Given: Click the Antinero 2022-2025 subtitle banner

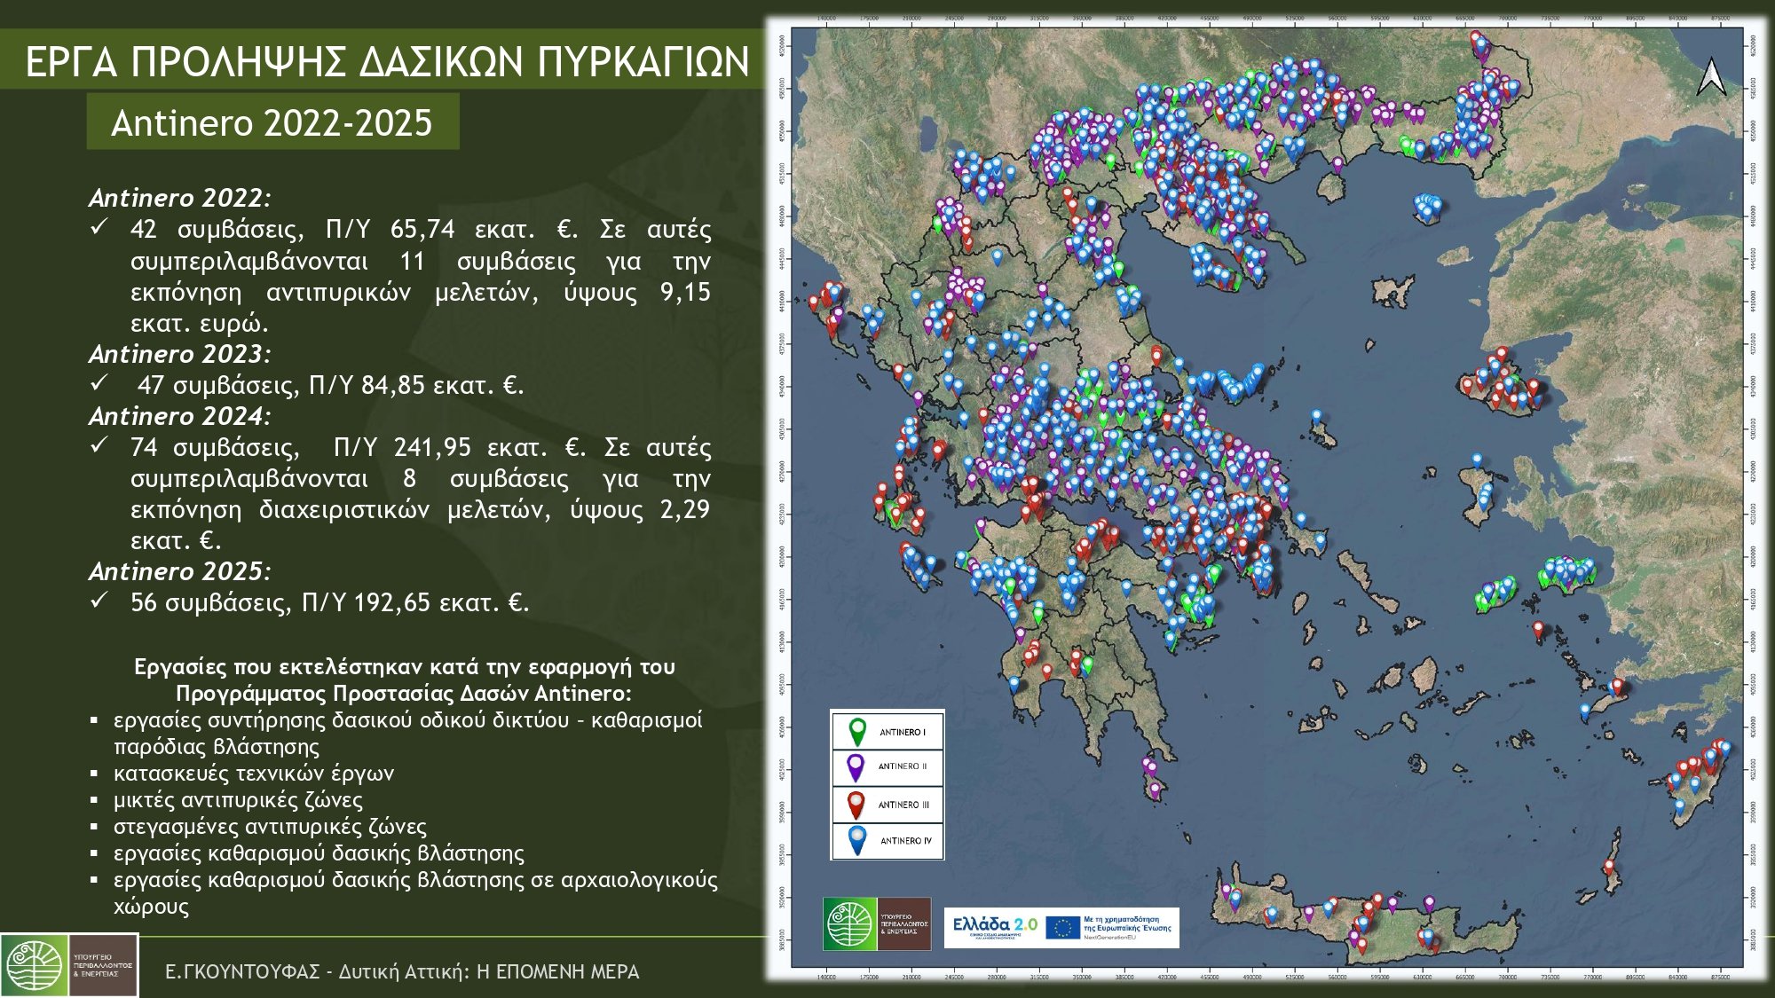Looking at the screenshot, I should [272, 122].
